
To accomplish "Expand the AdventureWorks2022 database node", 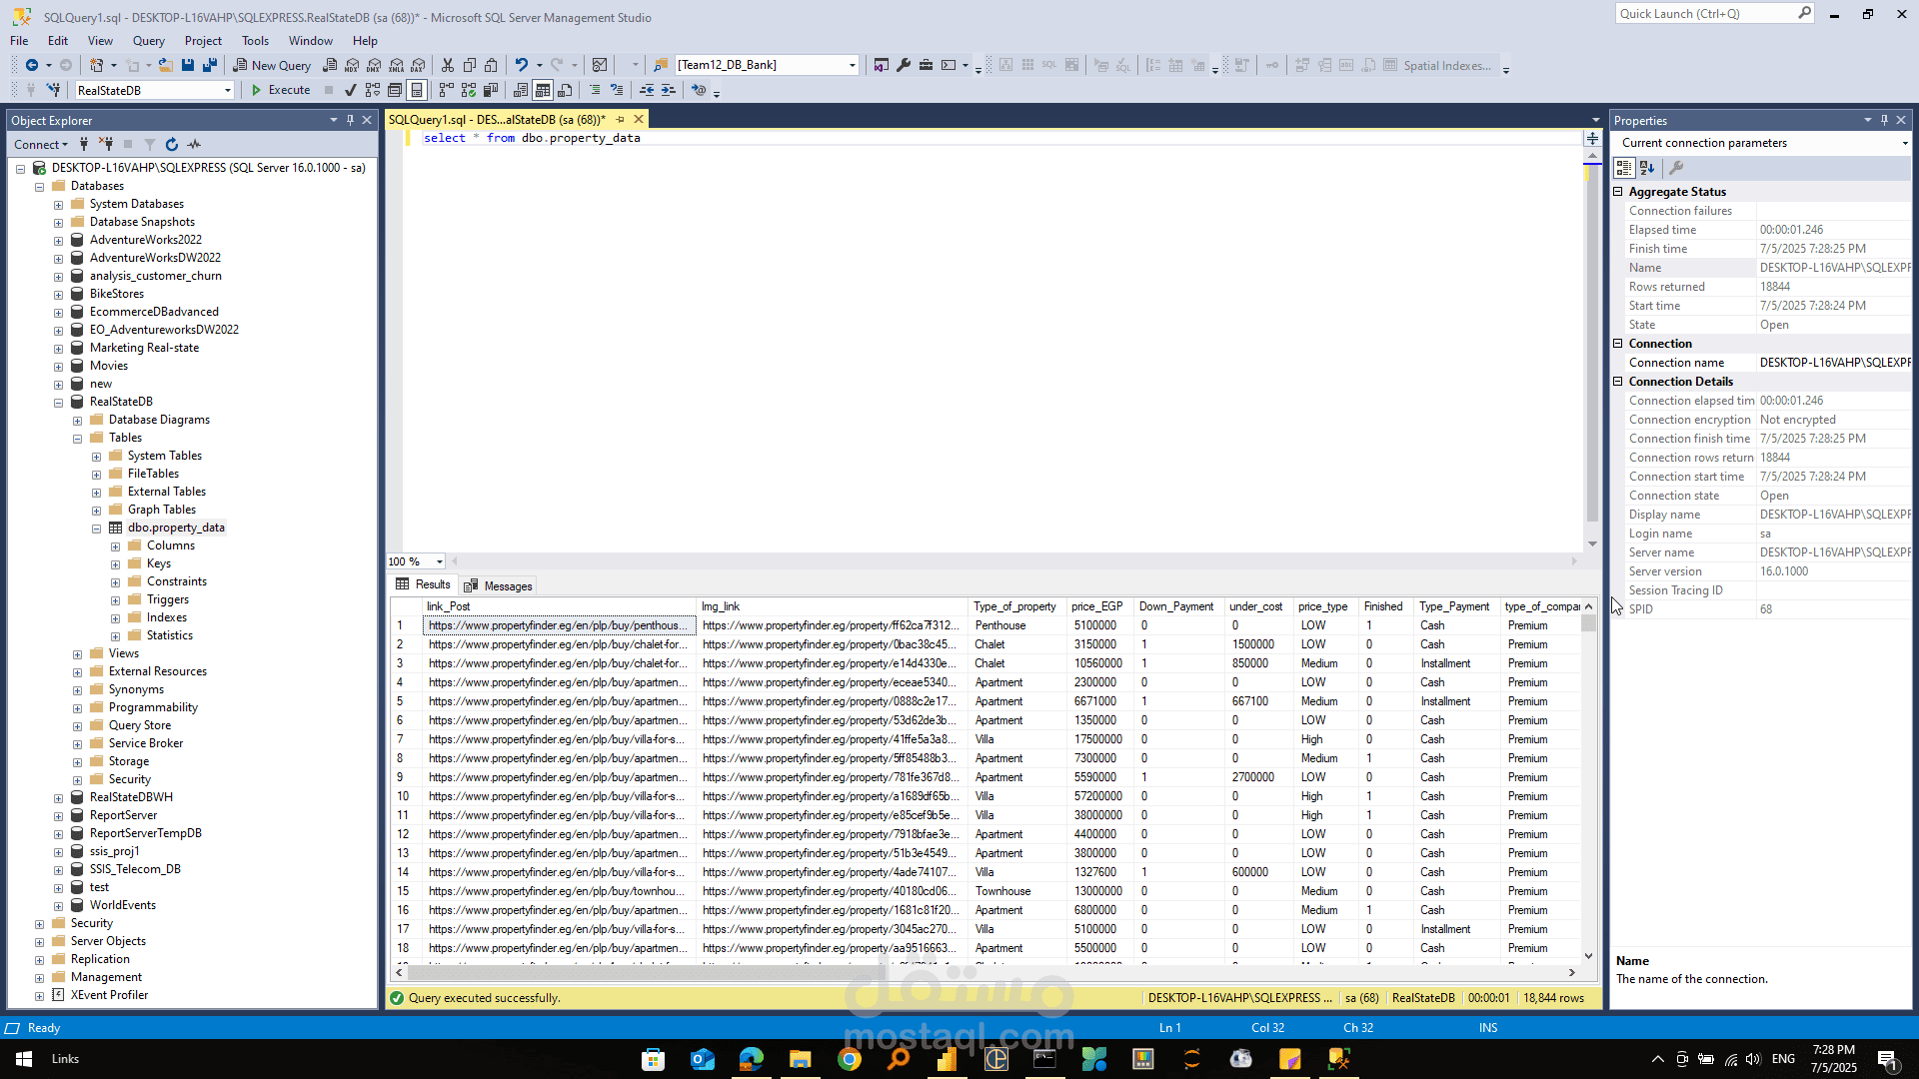I will [x=58, y=241].
